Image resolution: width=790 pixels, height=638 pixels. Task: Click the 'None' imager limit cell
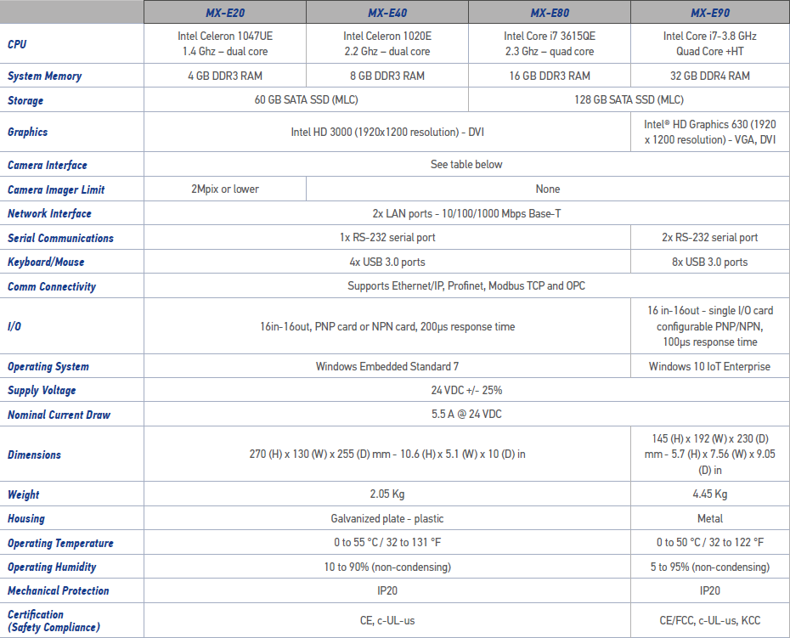tap(548, 189)
